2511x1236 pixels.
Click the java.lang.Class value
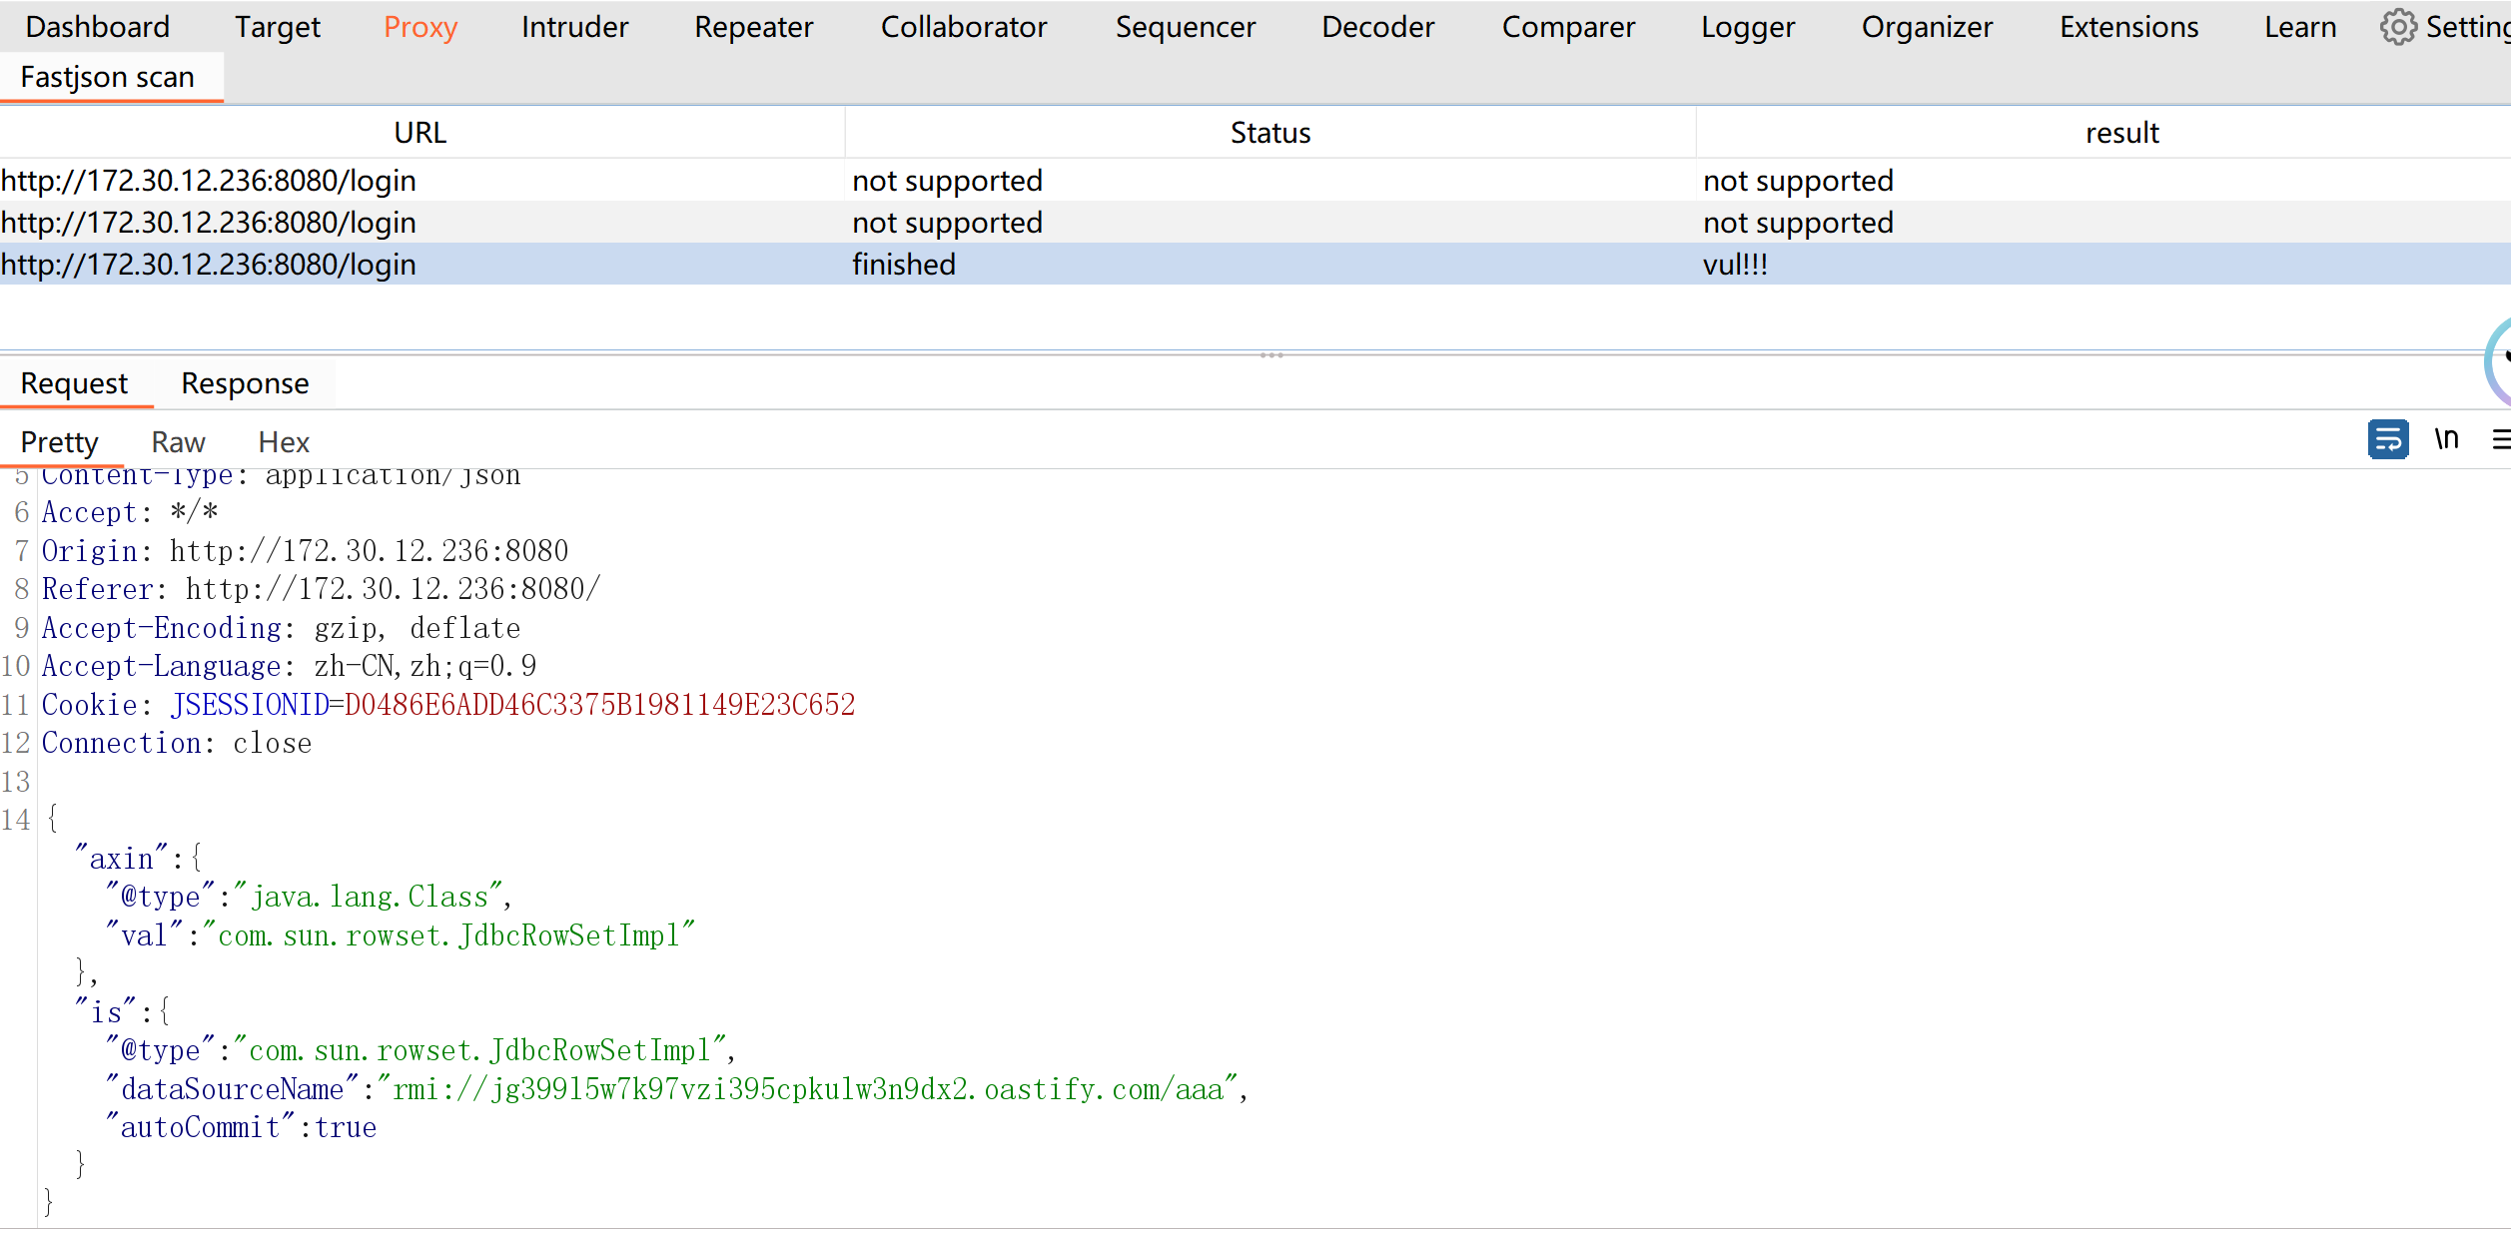click(370, 897)
